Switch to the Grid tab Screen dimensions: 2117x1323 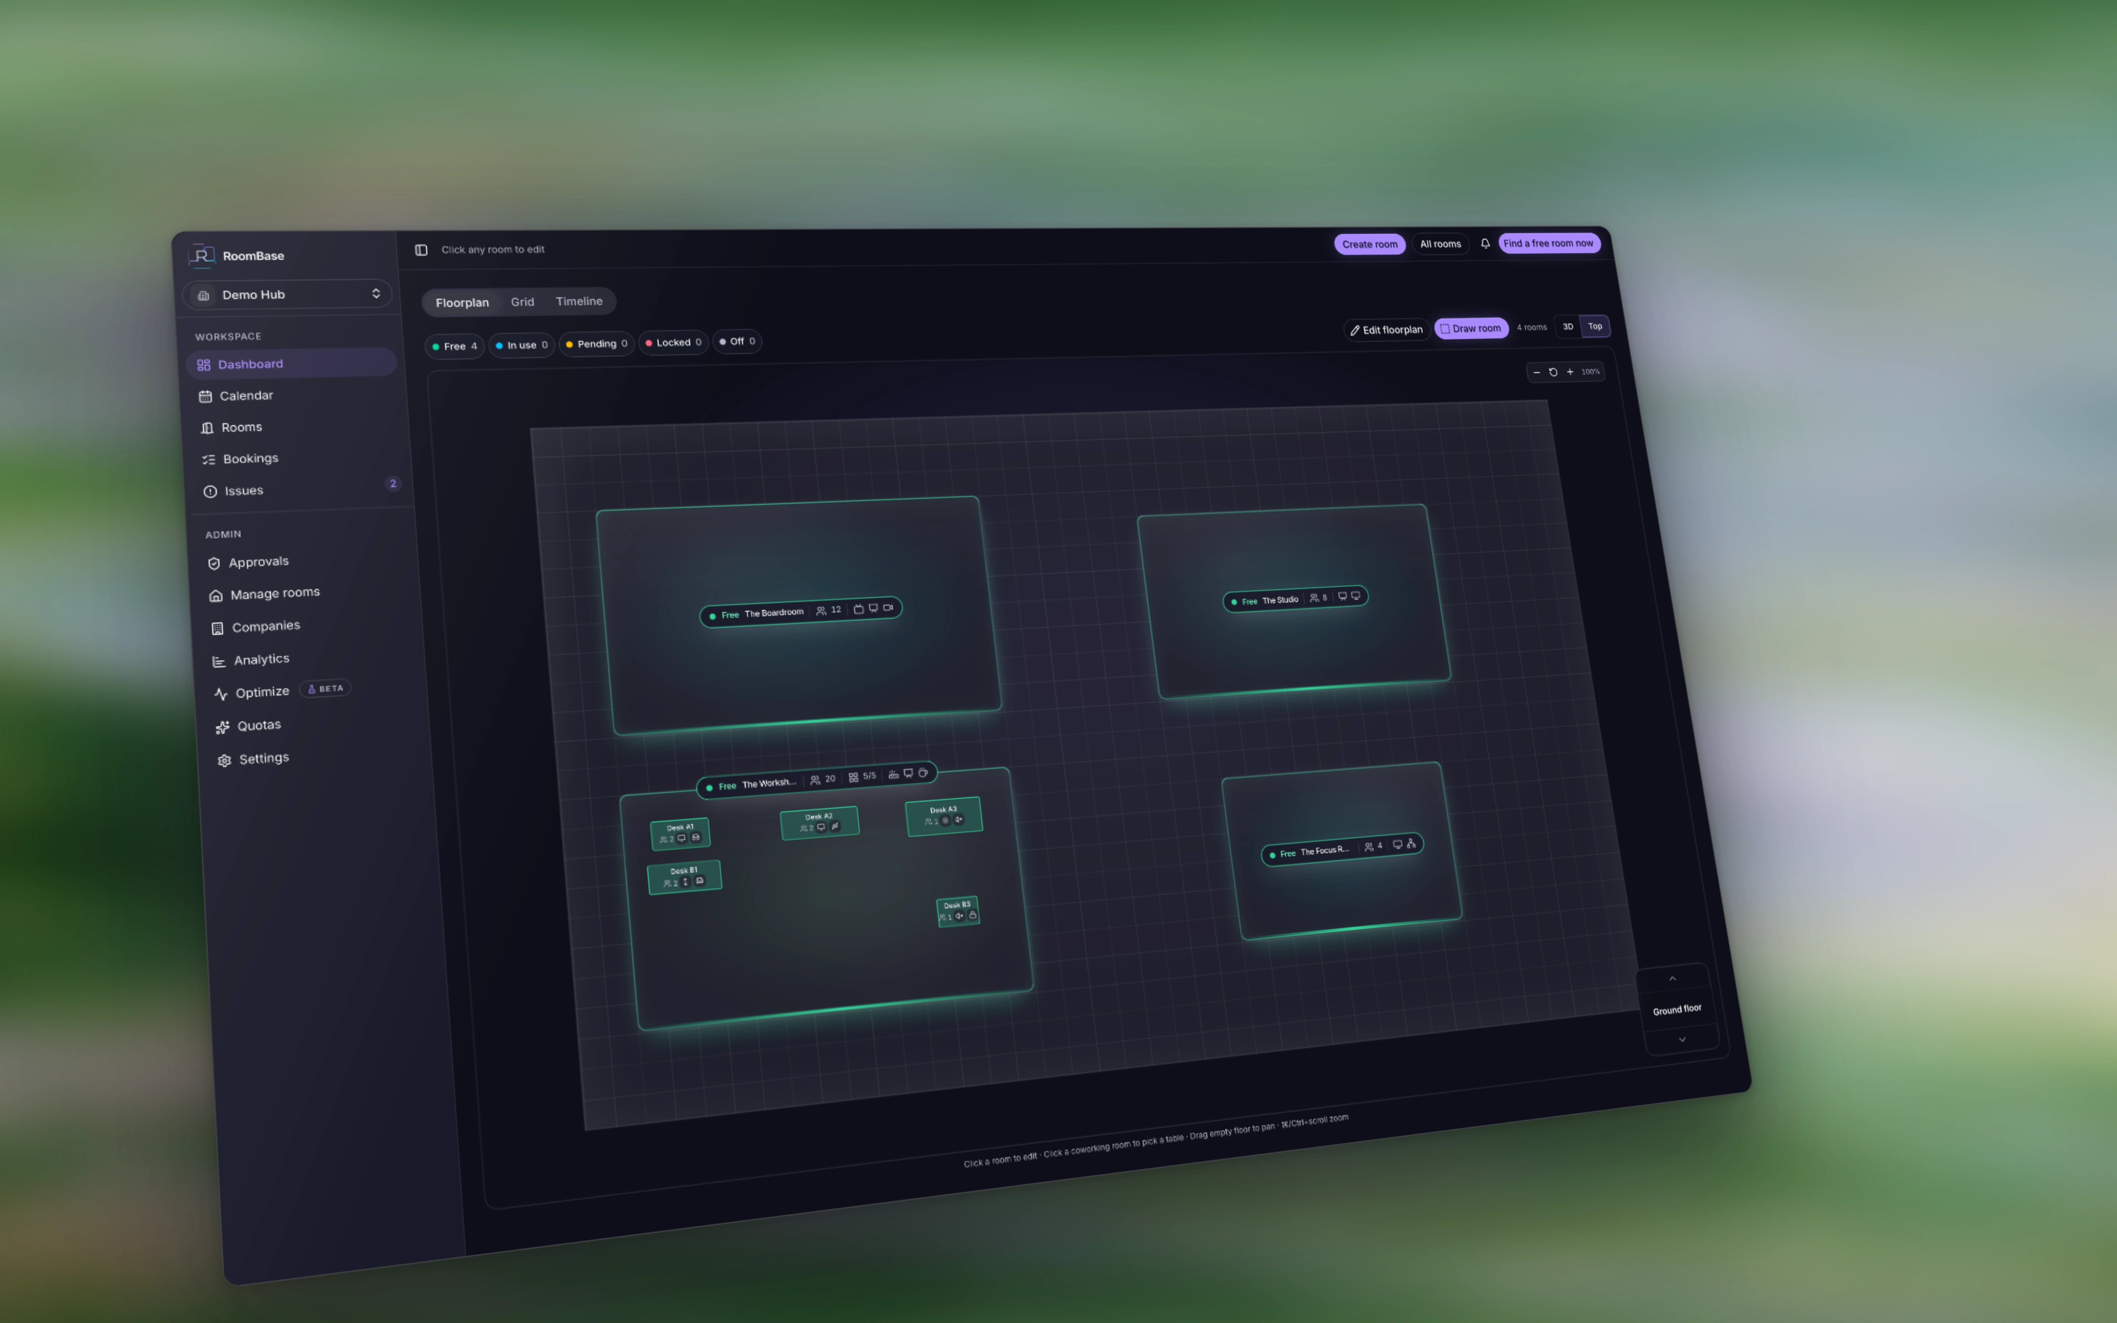[522, 302]
